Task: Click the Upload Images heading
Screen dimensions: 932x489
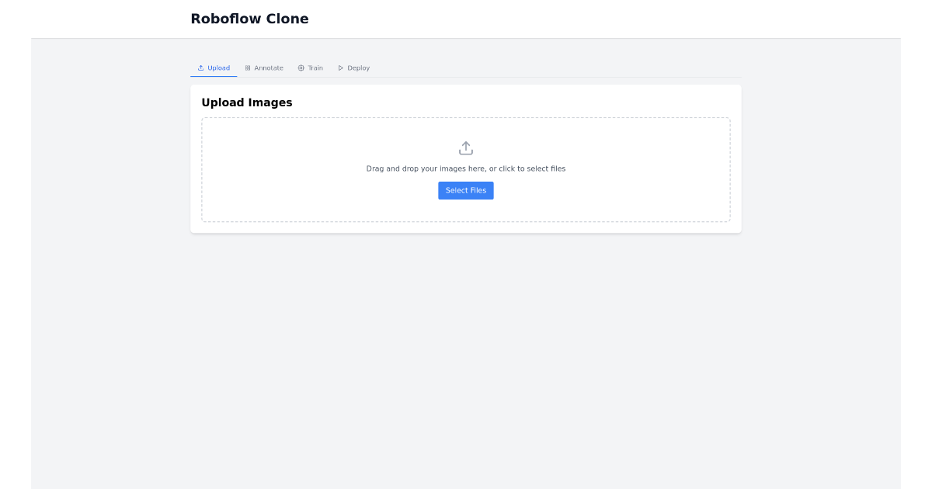Action: (247, 102)
